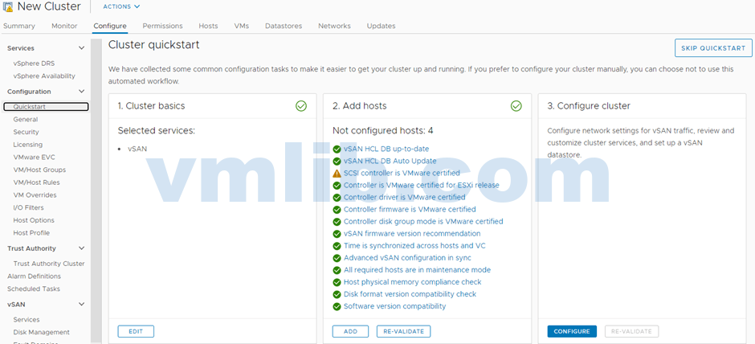The image size is (755, 344).
Task: Open Scheduled Tasks in sidebar
Action: coord(33,289)
